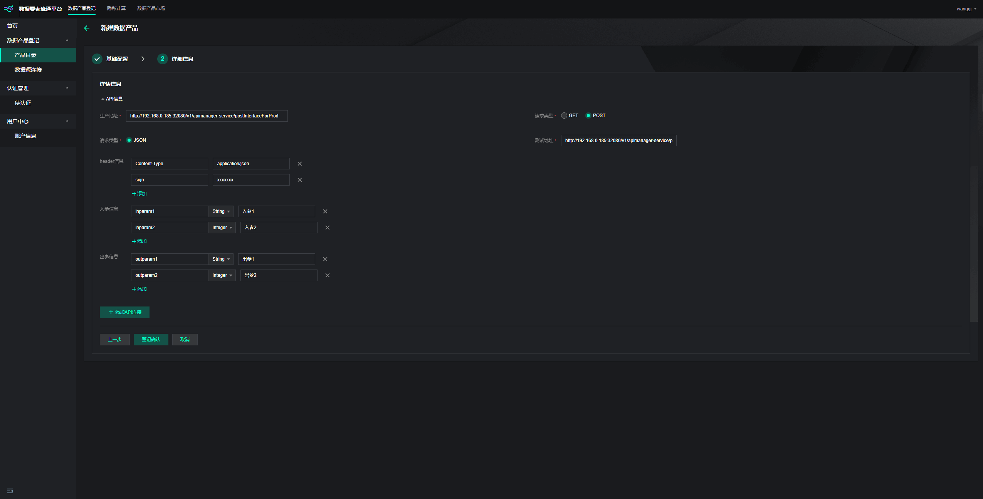Remove the Content-Type header row

(300, 164)
